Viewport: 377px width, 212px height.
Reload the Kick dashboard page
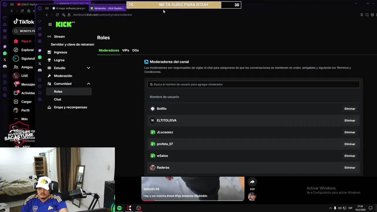(x=57, y=15)
